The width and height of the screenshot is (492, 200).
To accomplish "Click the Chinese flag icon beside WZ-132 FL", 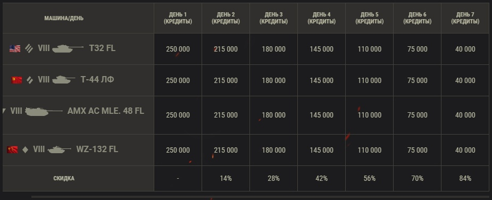I will (x=12, y=149).
